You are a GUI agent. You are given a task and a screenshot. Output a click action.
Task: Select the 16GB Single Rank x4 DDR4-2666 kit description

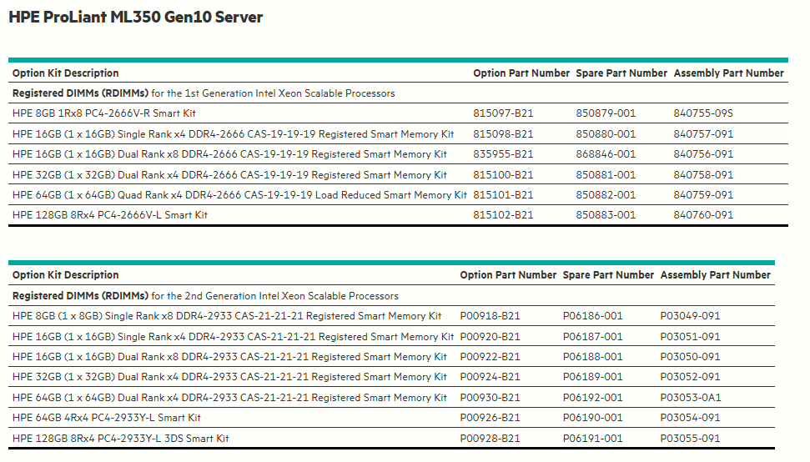pyautogui.click(x=234, y=133)
